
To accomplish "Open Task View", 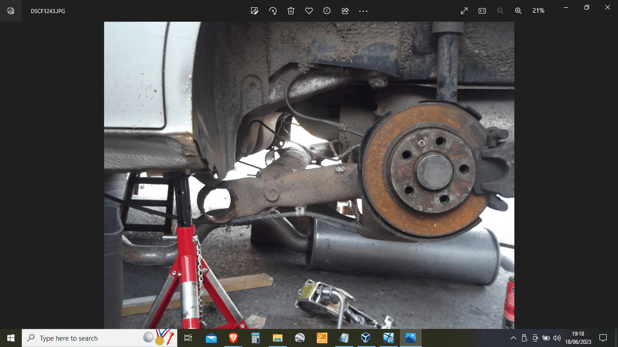I will click(188, 338).
